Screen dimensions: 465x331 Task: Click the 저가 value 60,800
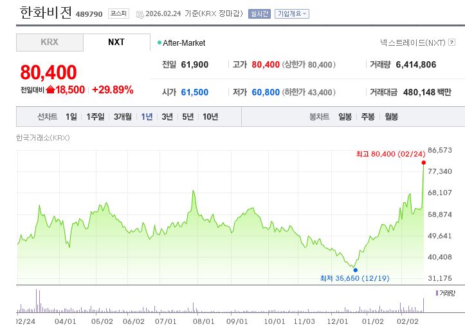266,92
